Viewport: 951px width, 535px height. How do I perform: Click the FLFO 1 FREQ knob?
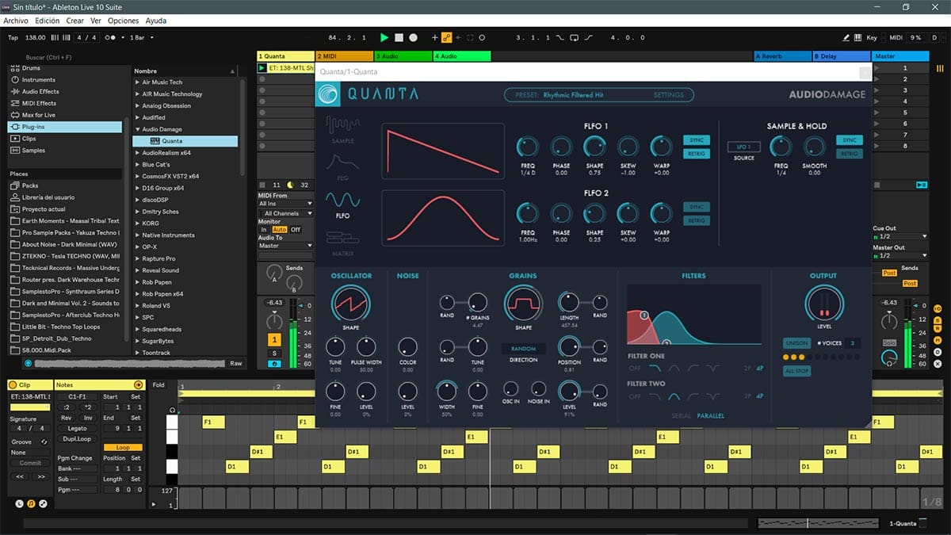pos(527,147)
